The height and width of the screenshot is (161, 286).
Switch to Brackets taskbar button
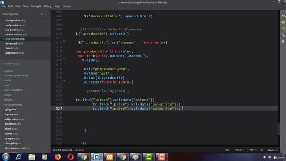click(x=97, y=157)
